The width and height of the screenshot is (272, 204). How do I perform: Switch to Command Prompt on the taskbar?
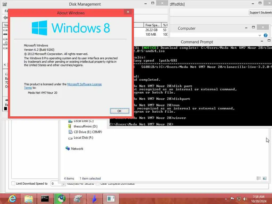45,199
